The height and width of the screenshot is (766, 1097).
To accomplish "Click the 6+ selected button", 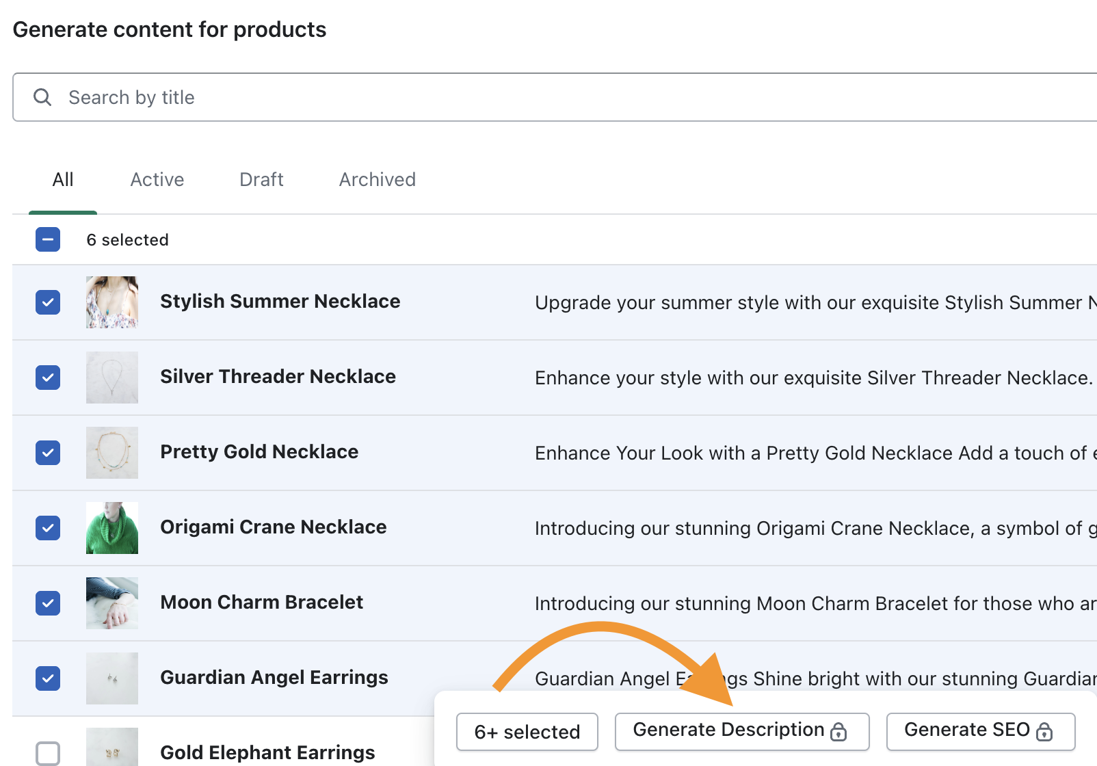I will coord(527,732).
